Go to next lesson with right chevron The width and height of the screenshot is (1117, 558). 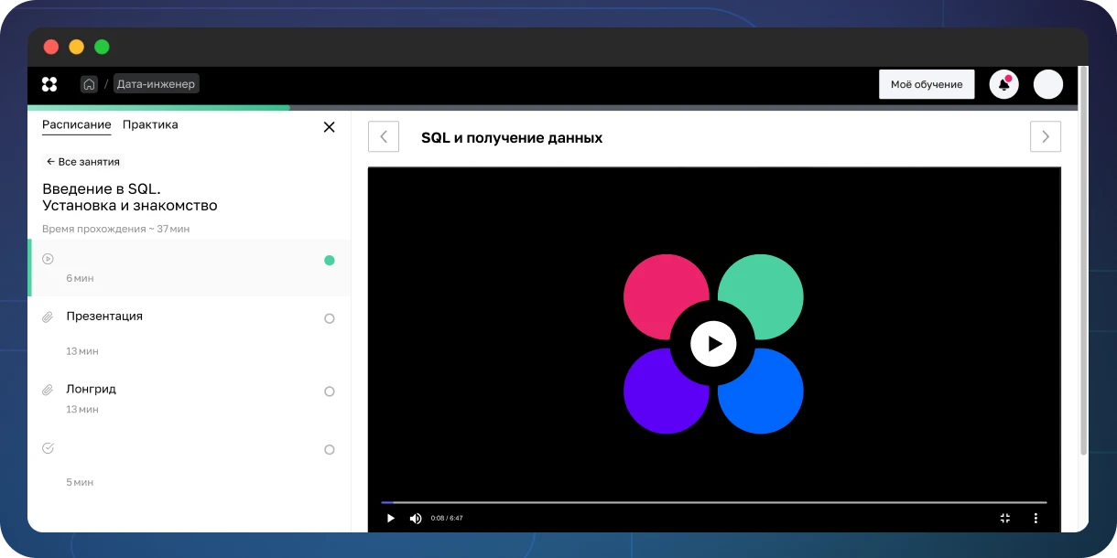(x=1045, y=137)
